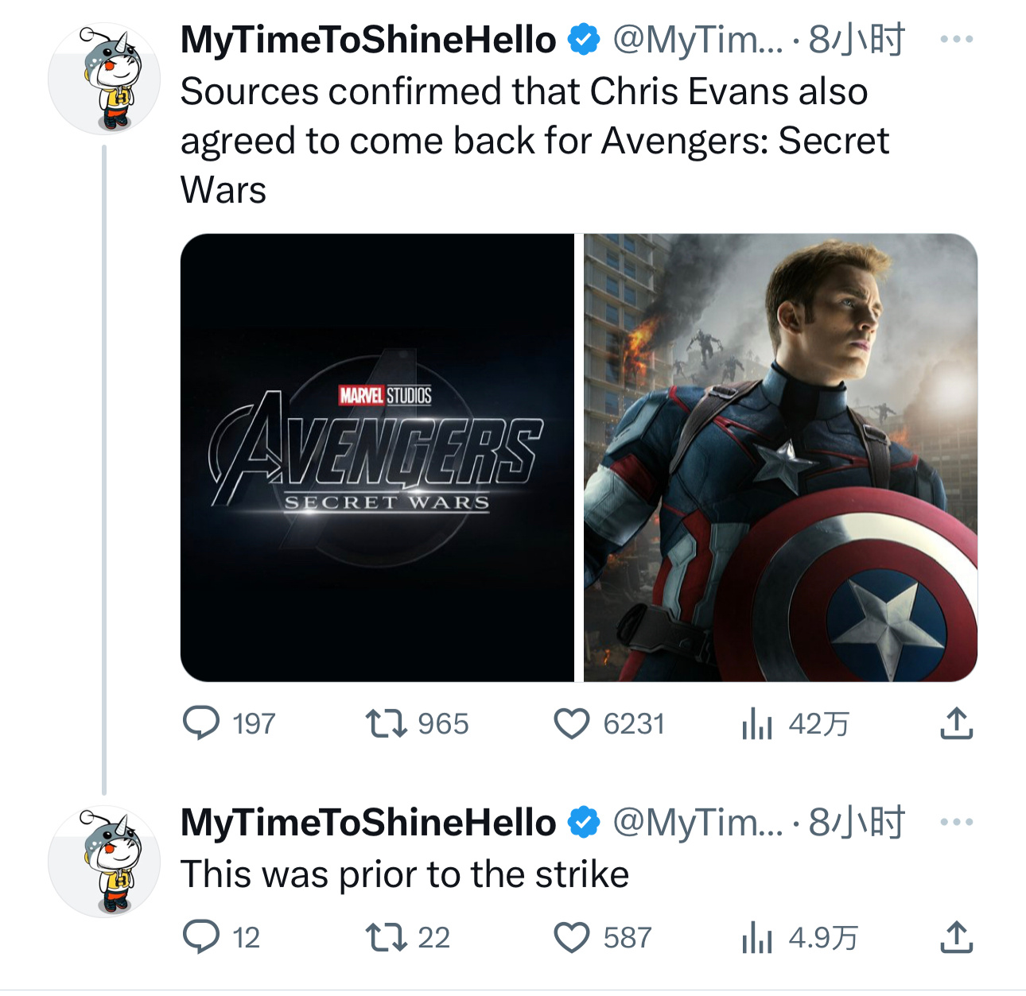Retweet the Avengers Secret Wars post
Image resolution: width=1026 pixels, height=996 pixels.
[386, 723]
